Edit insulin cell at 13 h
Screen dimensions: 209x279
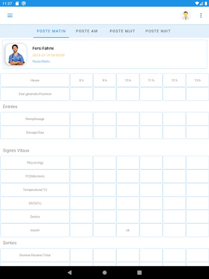[198, 230]
